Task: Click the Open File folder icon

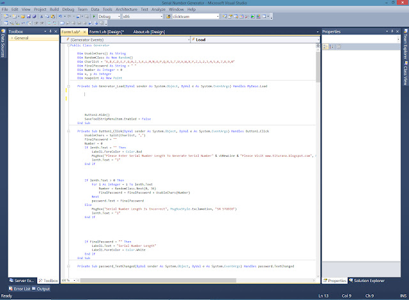Action: pos(23,16)
